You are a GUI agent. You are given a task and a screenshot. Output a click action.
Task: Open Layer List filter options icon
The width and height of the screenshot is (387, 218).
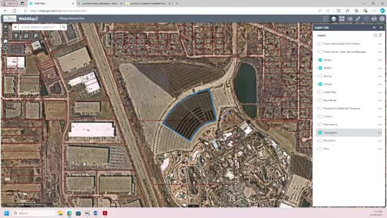click(380, 35)
